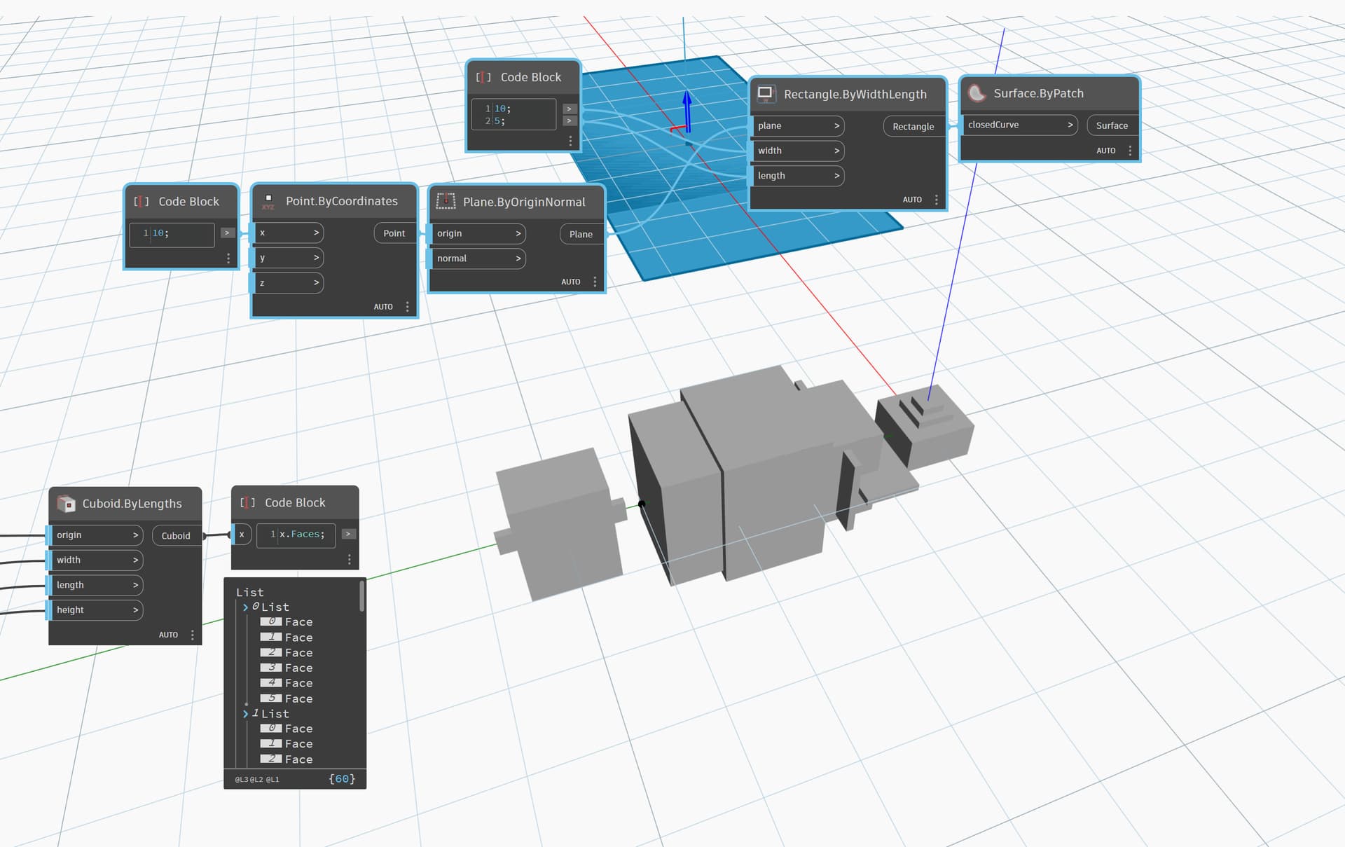The height and width of the screenshot is (847, 1345).
Task: Toggle AUTO lacing on Point.ByCoordinates
Action: click(x=383, y=306)
